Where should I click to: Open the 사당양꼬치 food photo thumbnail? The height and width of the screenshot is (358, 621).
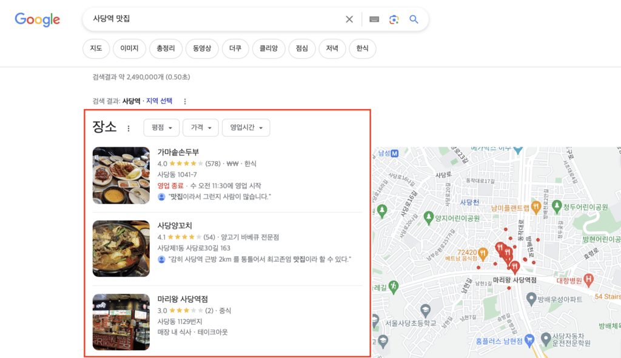121,248
